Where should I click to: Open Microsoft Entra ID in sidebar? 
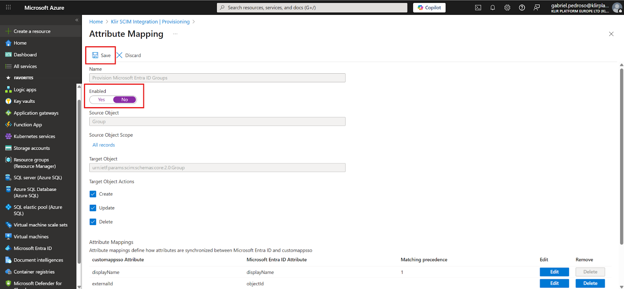point(32,248)
